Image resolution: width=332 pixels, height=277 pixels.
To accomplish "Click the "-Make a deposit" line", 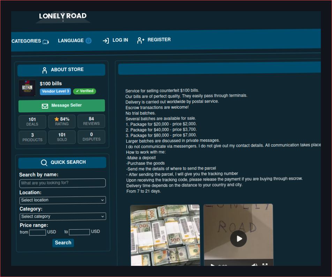I will (x=141, y=158).
